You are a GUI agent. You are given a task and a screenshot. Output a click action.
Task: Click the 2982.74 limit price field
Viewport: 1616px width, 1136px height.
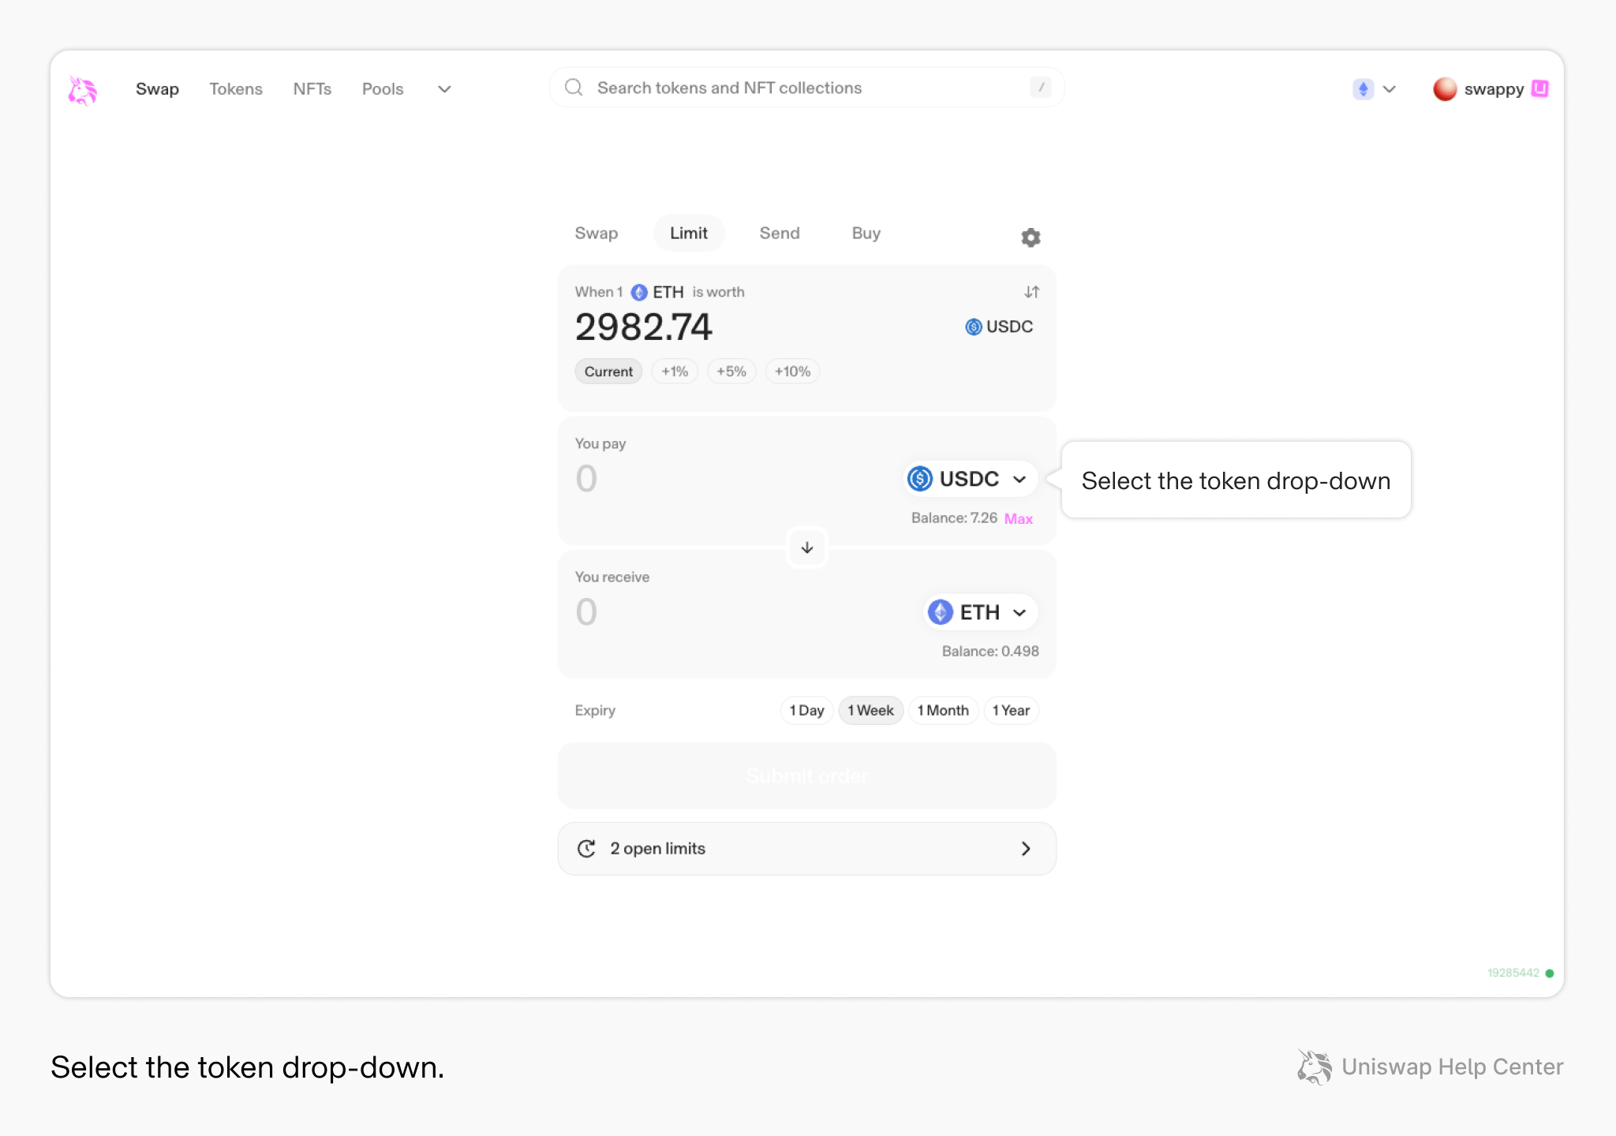(x=644, y=327)
